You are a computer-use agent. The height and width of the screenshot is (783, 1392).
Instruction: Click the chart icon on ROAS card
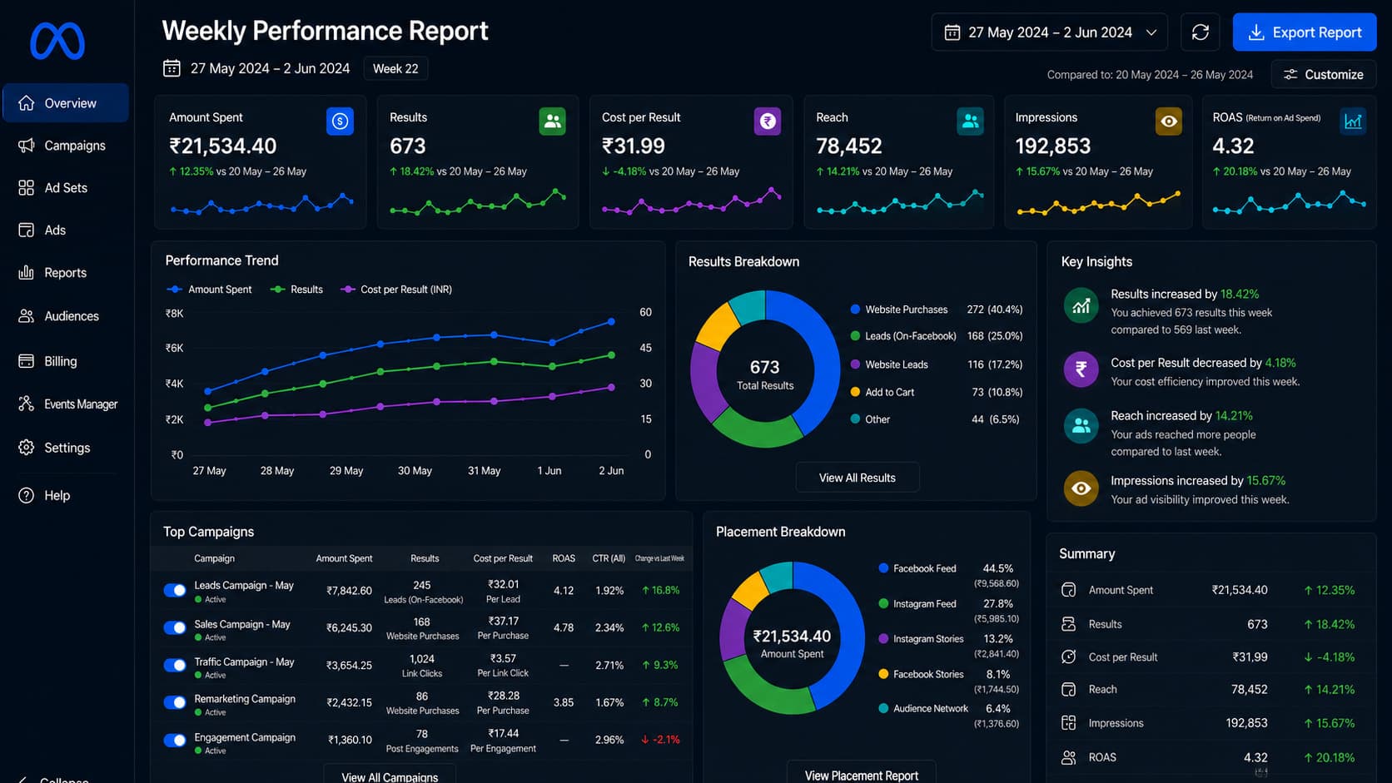(x=1353, y=121)
